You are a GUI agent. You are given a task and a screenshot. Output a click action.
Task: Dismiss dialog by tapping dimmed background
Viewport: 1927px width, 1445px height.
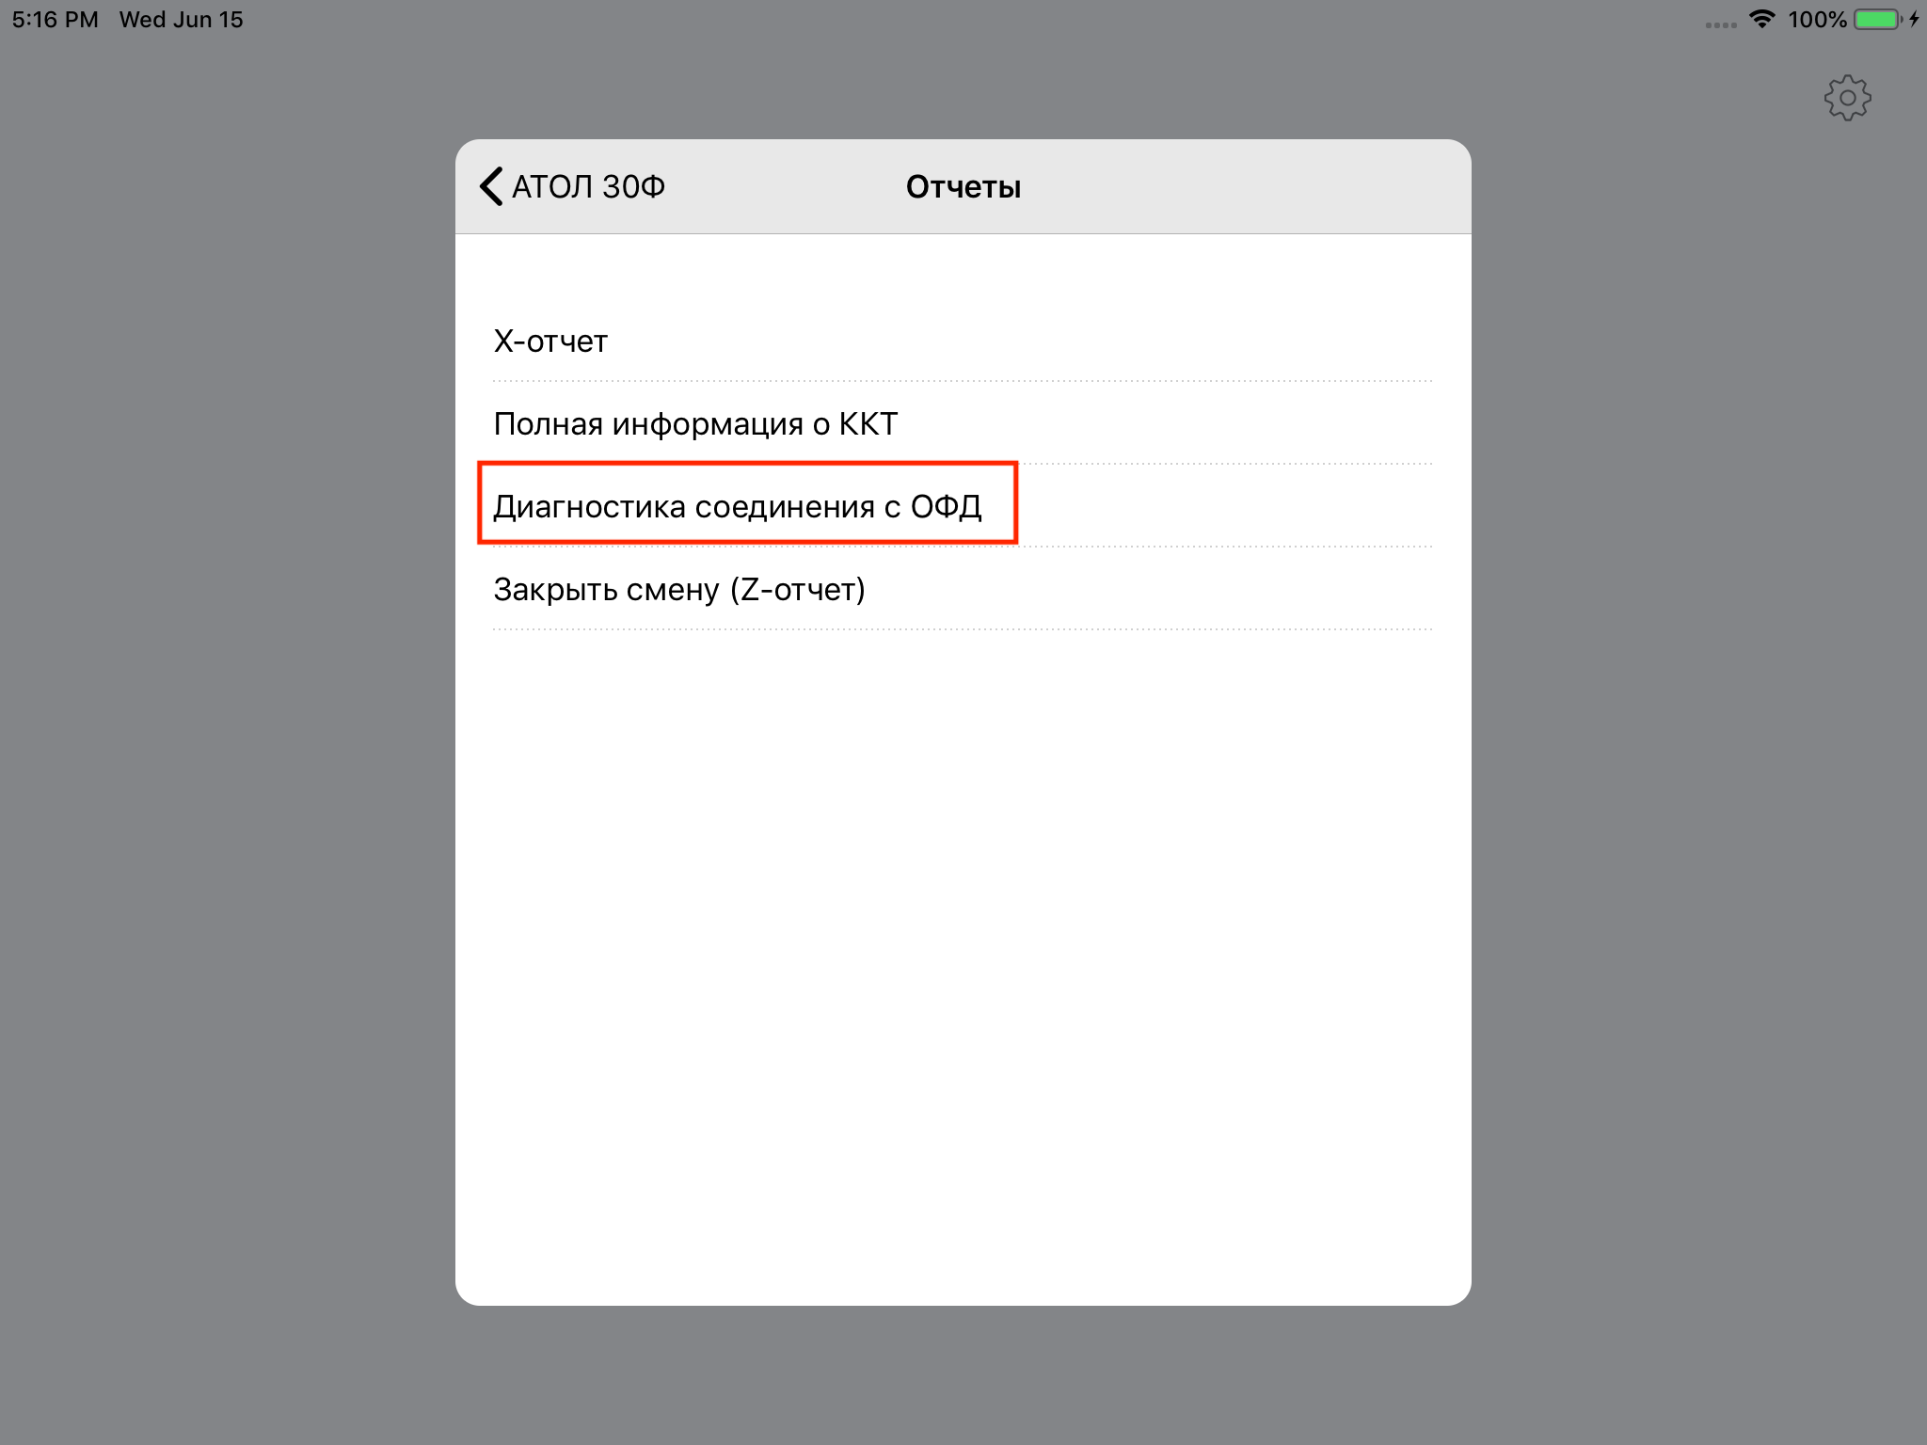point(226,753)
